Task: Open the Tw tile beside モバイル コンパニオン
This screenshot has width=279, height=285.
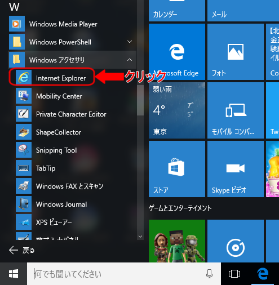Action: click(272, 110)
